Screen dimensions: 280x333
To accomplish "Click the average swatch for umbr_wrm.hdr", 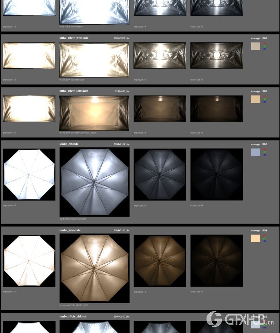I will click(x=255, y=238).
